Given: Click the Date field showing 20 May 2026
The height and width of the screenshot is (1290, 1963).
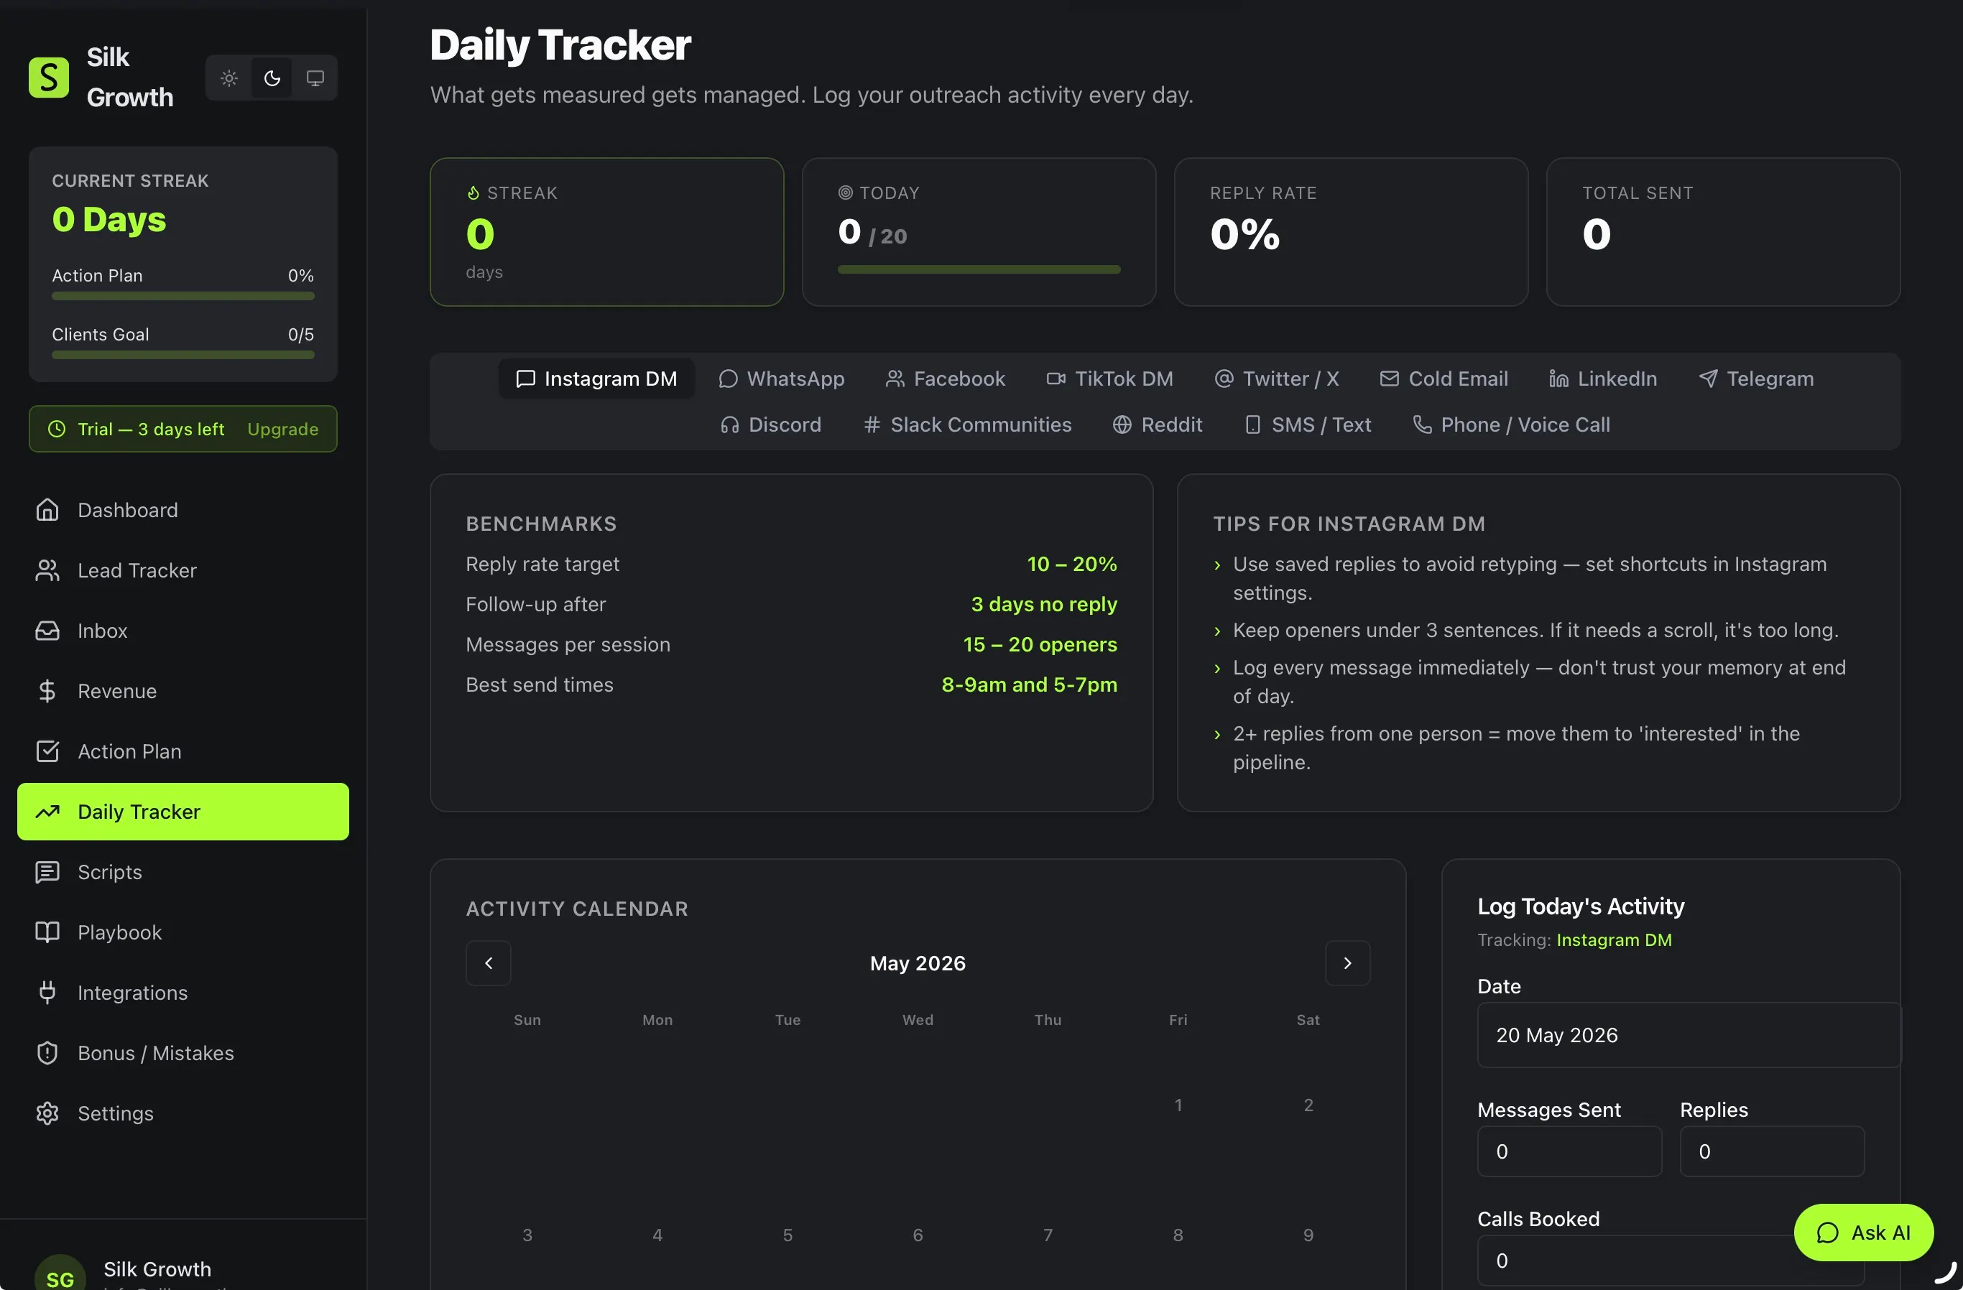Looking at the screenshot, I should click(x=1689, y=1035).
